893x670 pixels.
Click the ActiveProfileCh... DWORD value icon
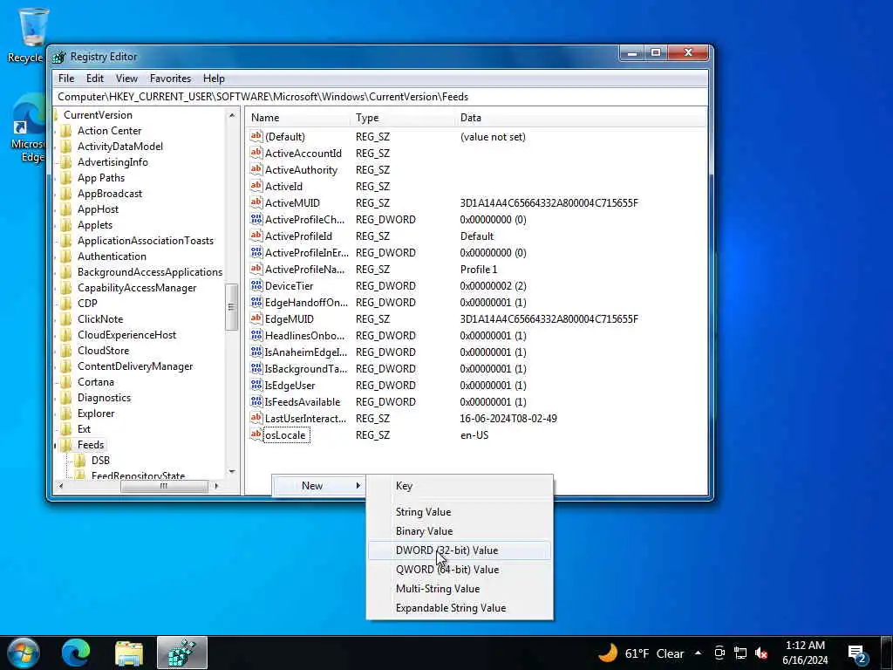click(x=256, y=219)
